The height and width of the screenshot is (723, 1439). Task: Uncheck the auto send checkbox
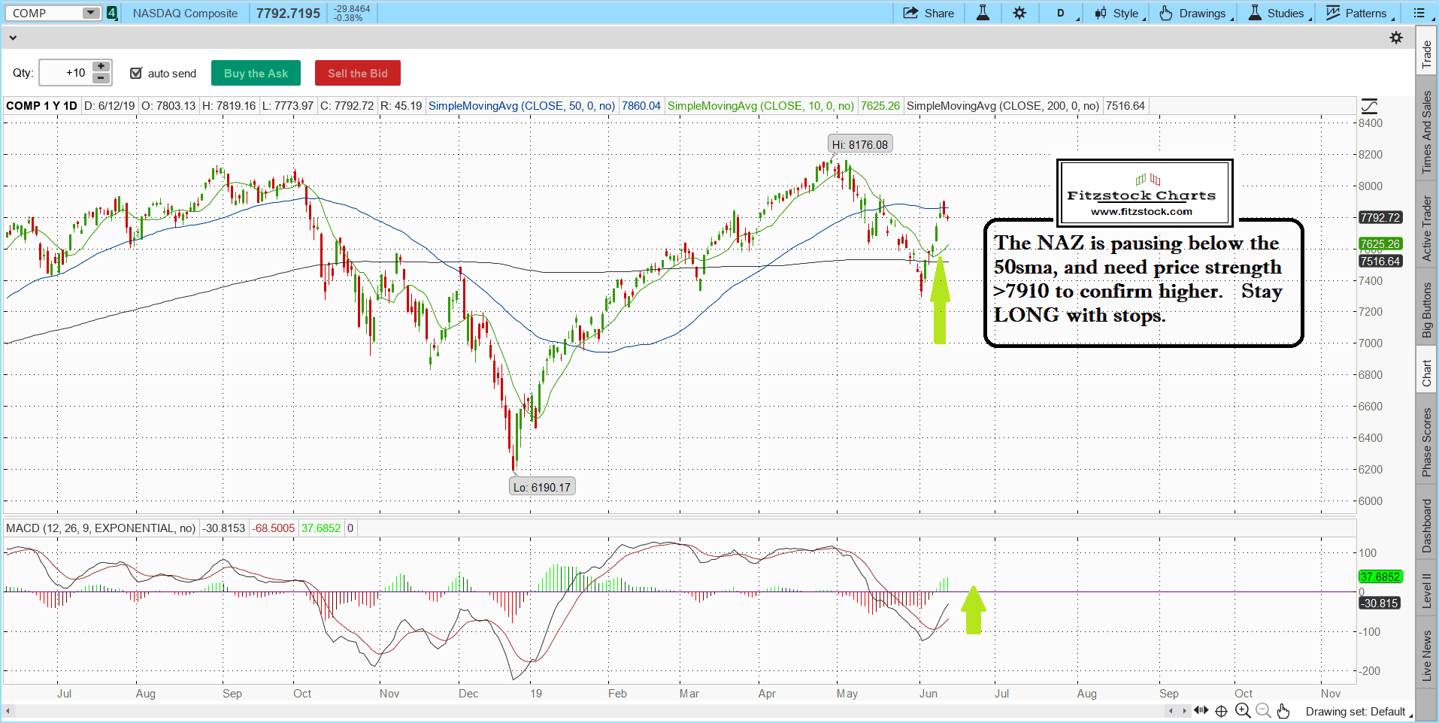tap(136, 73)
